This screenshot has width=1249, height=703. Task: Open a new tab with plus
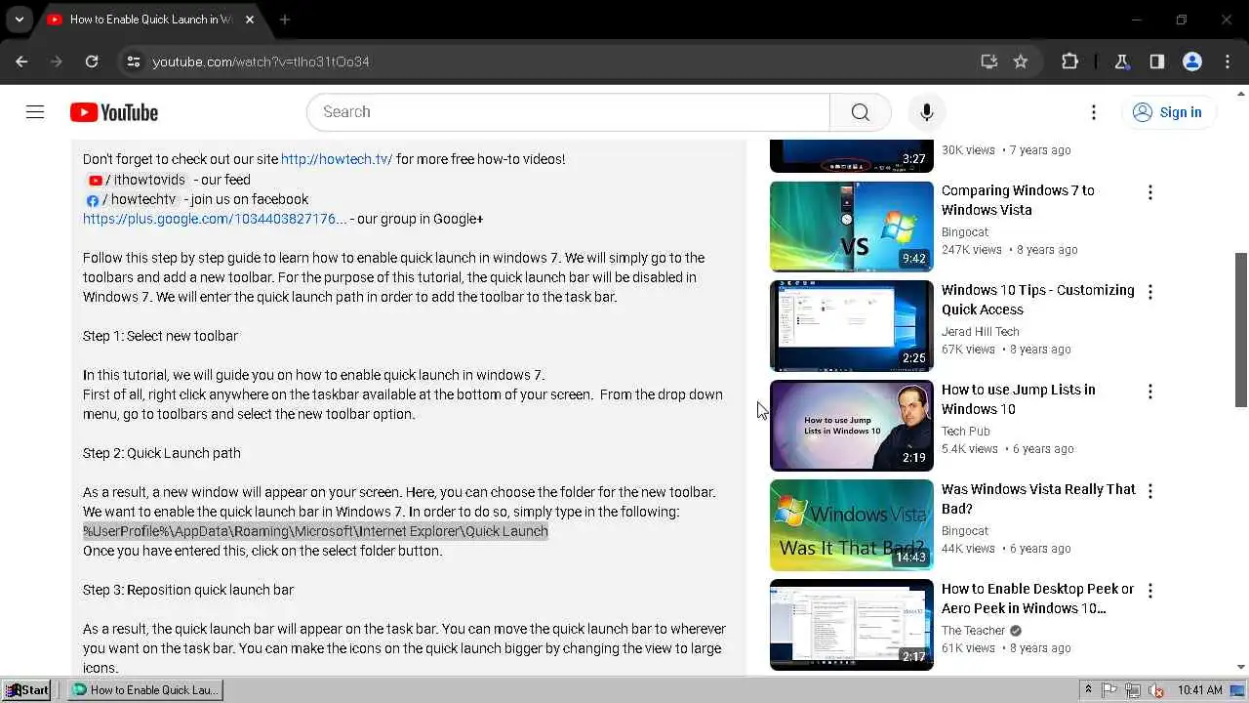point(285,20)
